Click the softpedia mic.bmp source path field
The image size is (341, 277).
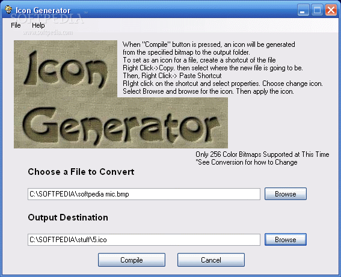tap(144, 194)
